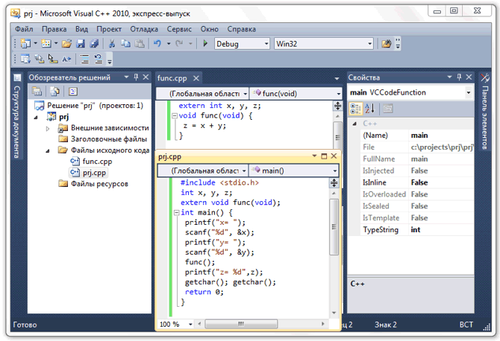Click the icon right of Win32 platform box
This screenshot has height=341, width=500.
point(386,44)
